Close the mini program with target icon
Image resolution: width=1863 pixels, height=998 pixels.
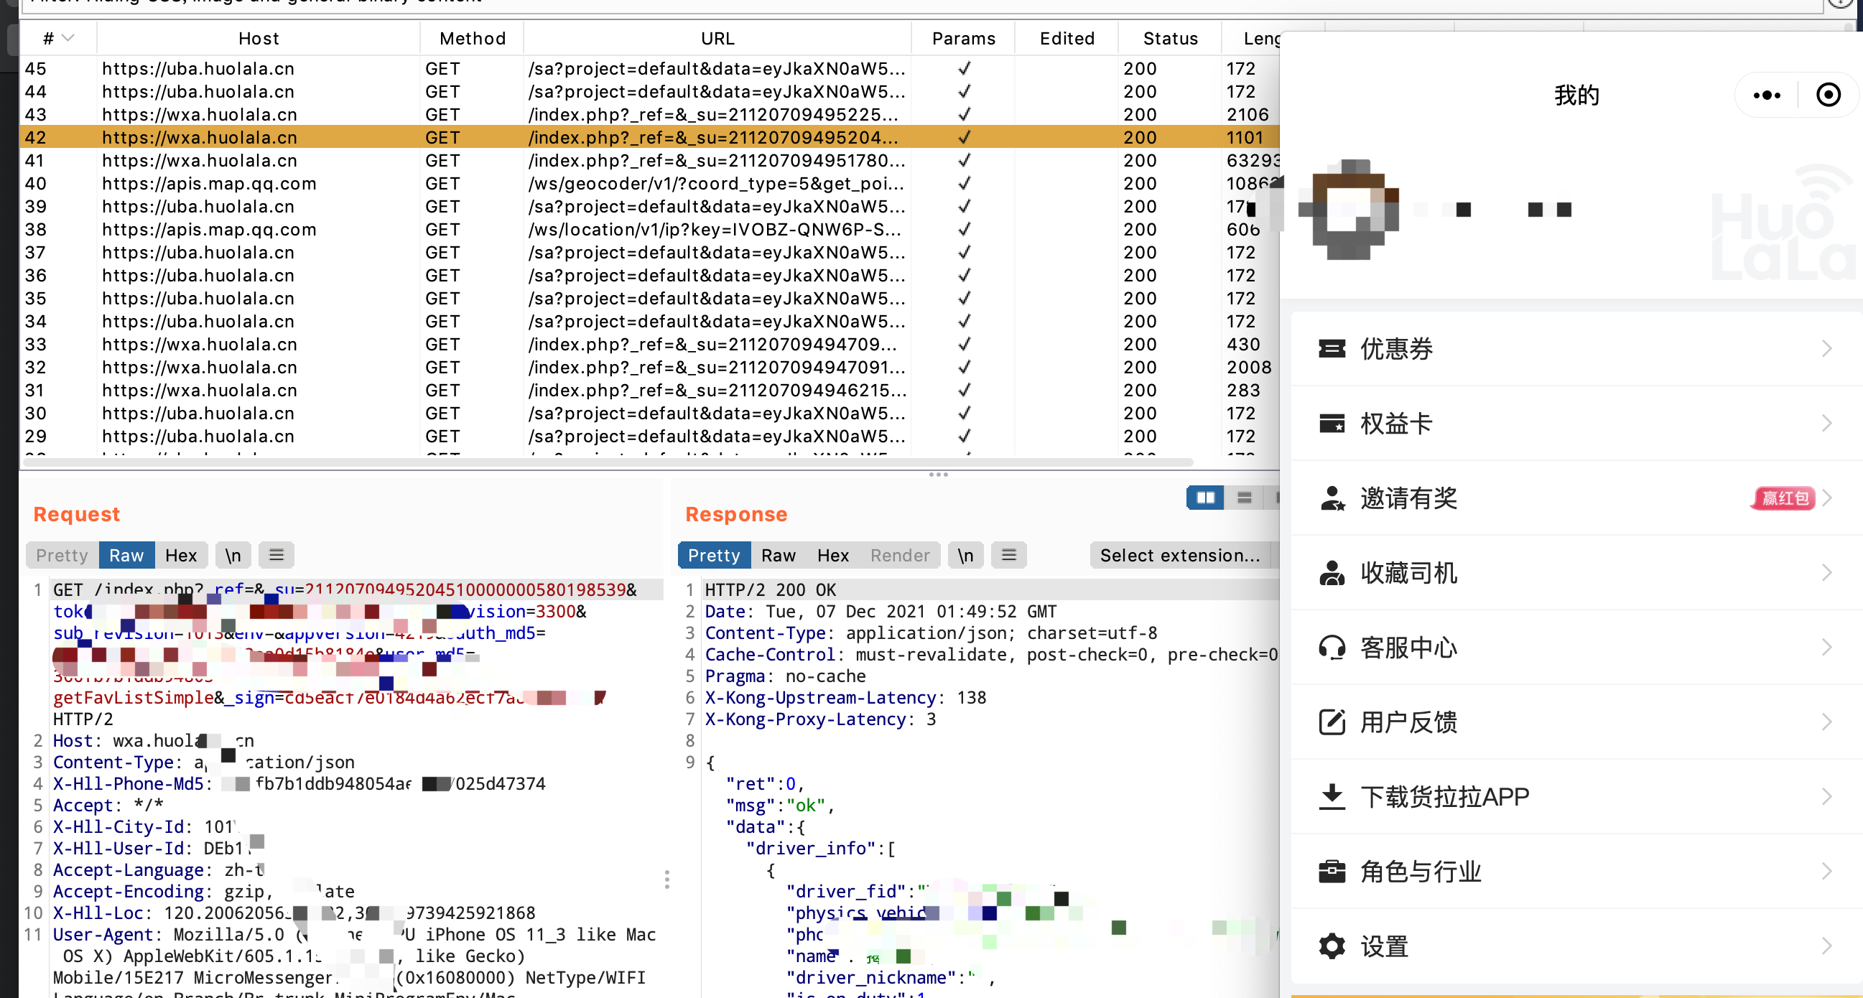point(1829,95)
